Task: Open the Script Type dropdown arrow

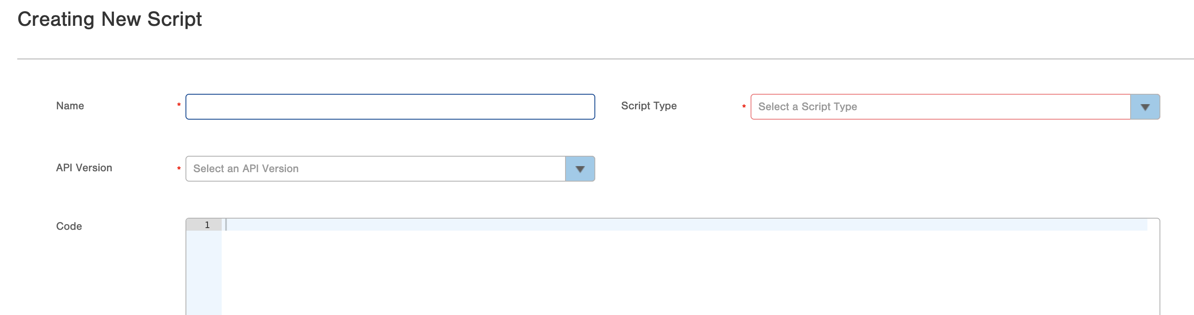Action: point(1144,107)
